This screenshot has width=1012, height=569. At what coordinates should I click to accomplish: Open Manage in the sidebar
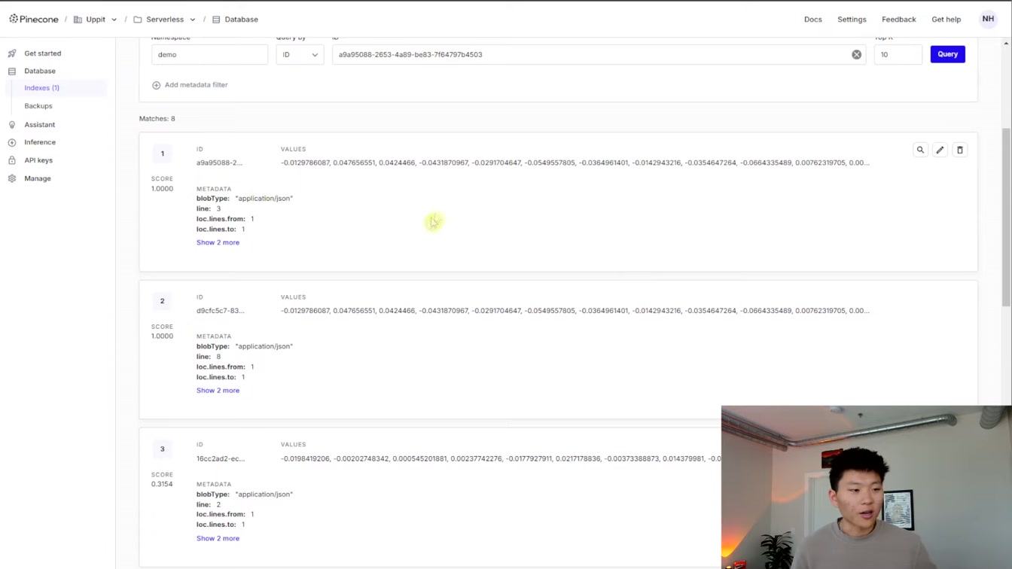tap(37, 178)
